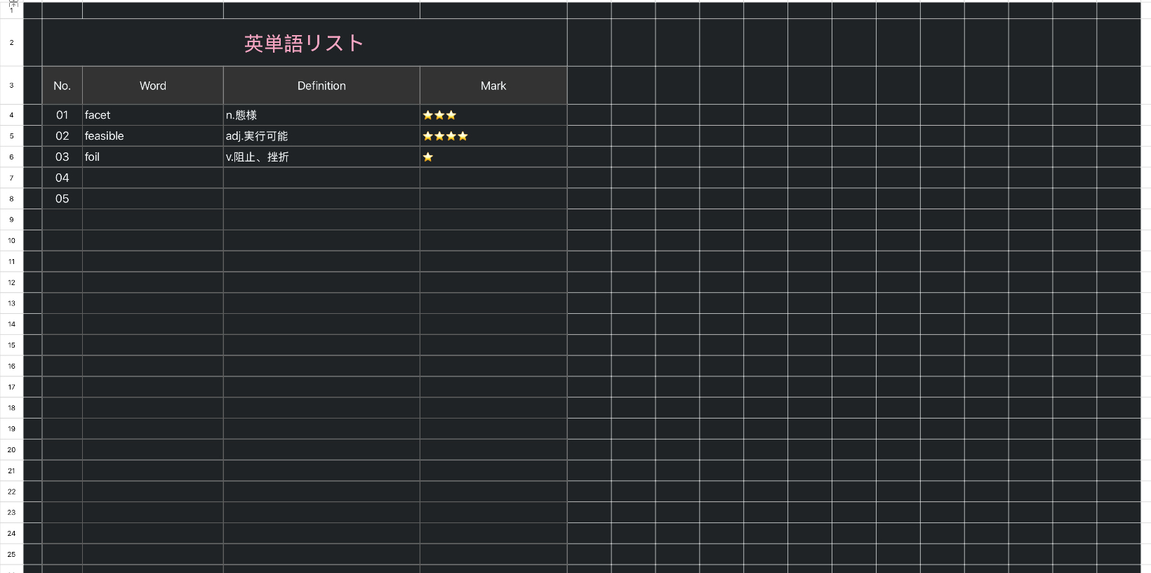Viewport: 1151px width, 573px height.
Task: Select row header 25
Action: pos(11,555)
